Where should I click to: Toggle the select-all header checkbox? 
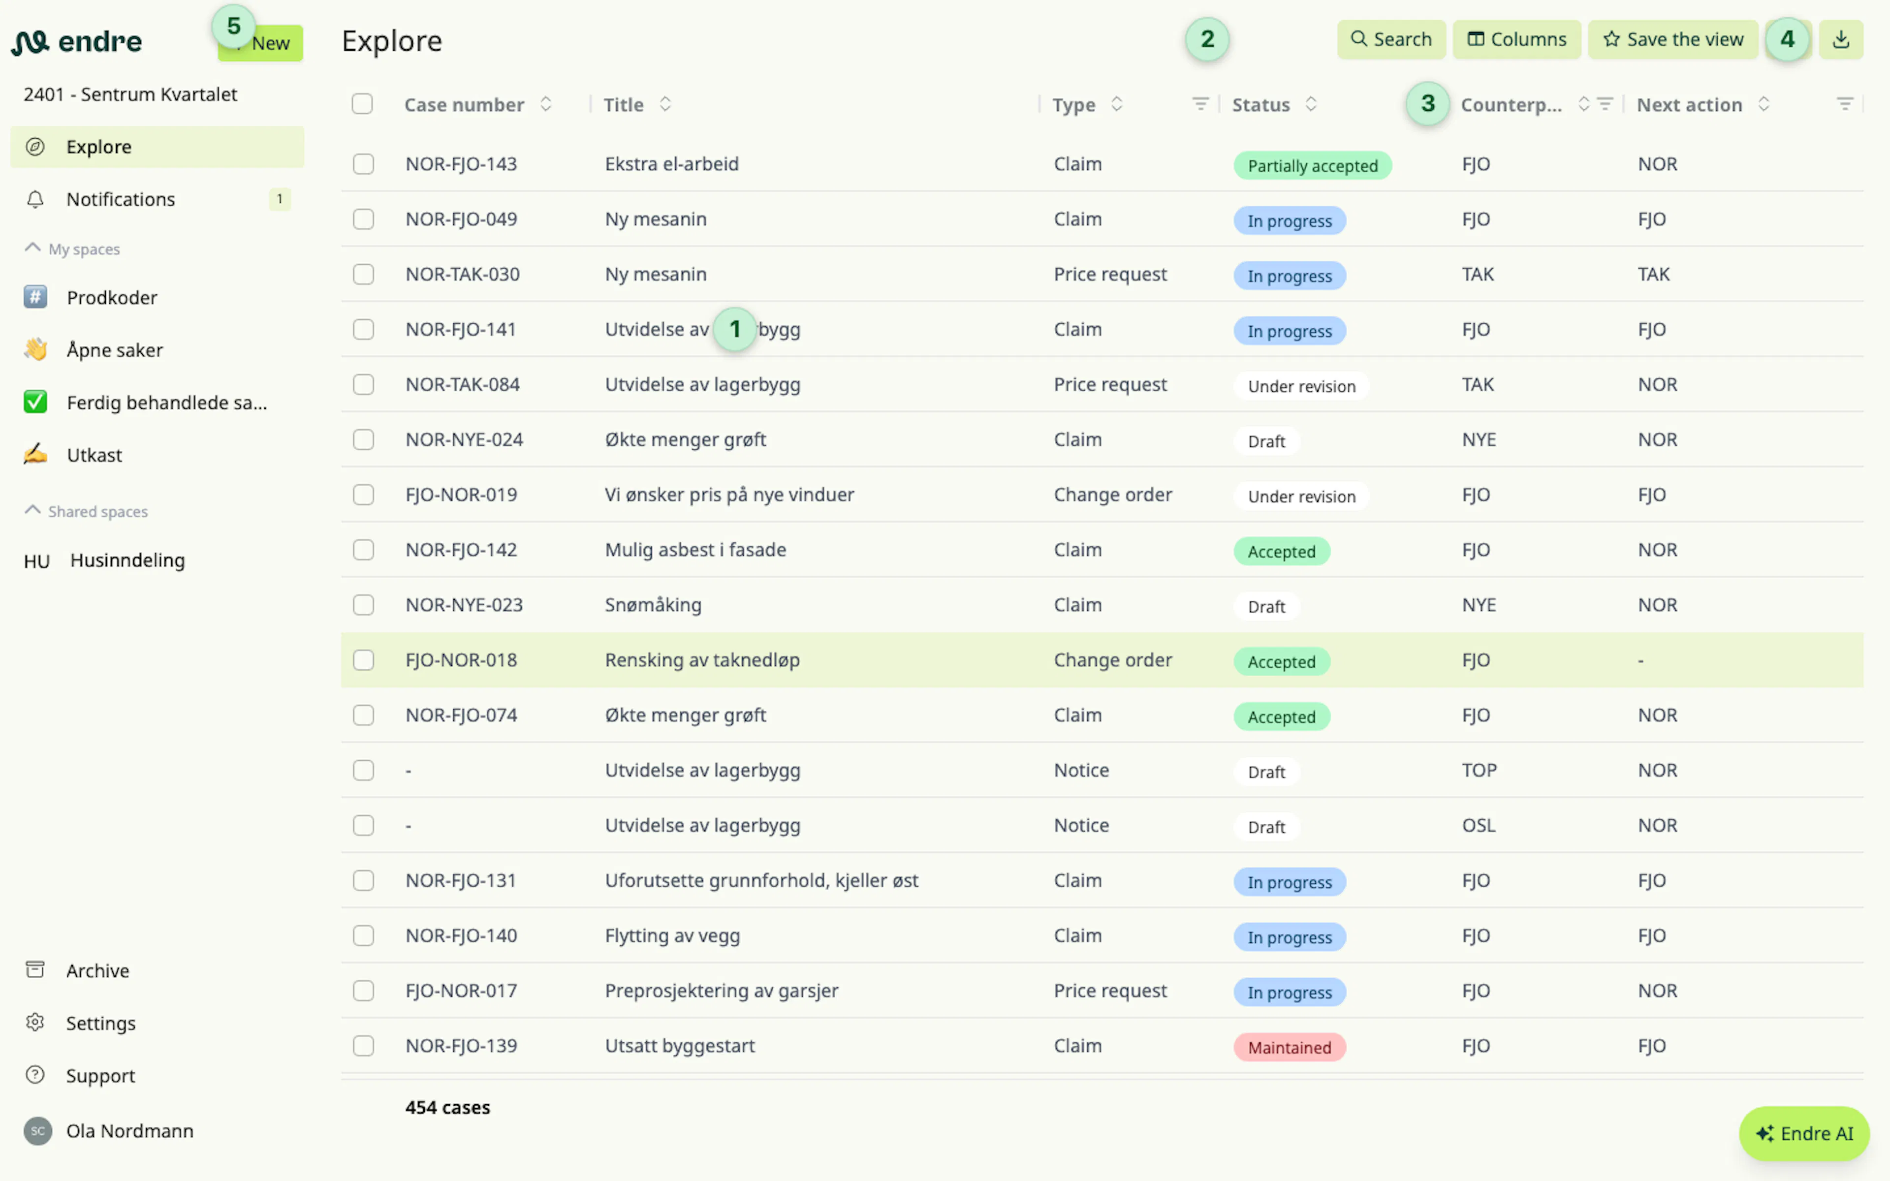[362, 104]
